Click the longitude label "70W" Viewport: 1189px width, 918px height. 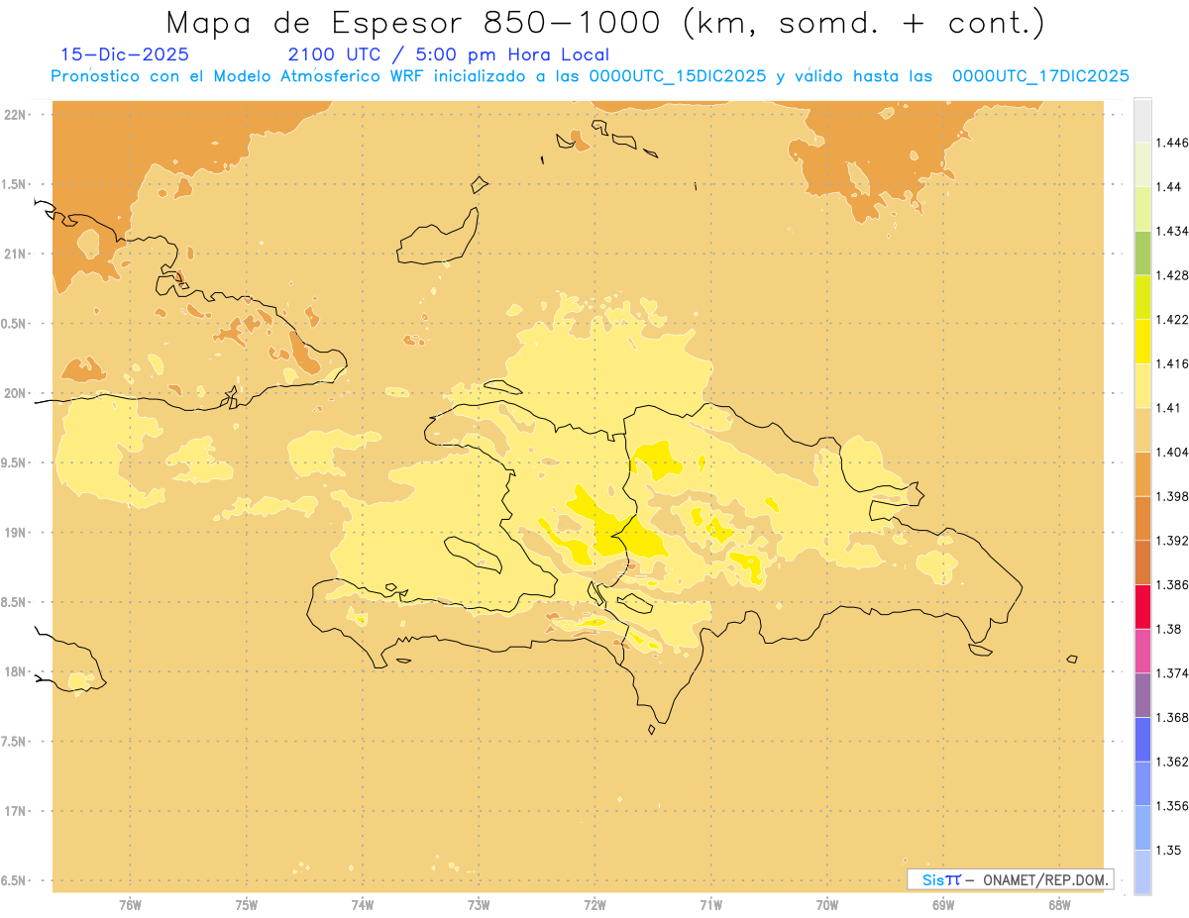(x=827, y=905)
